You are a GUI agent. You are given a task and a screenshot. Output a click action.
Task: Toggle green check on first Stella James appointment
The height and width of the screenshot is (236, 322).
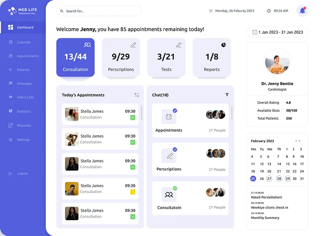(133, 118)
